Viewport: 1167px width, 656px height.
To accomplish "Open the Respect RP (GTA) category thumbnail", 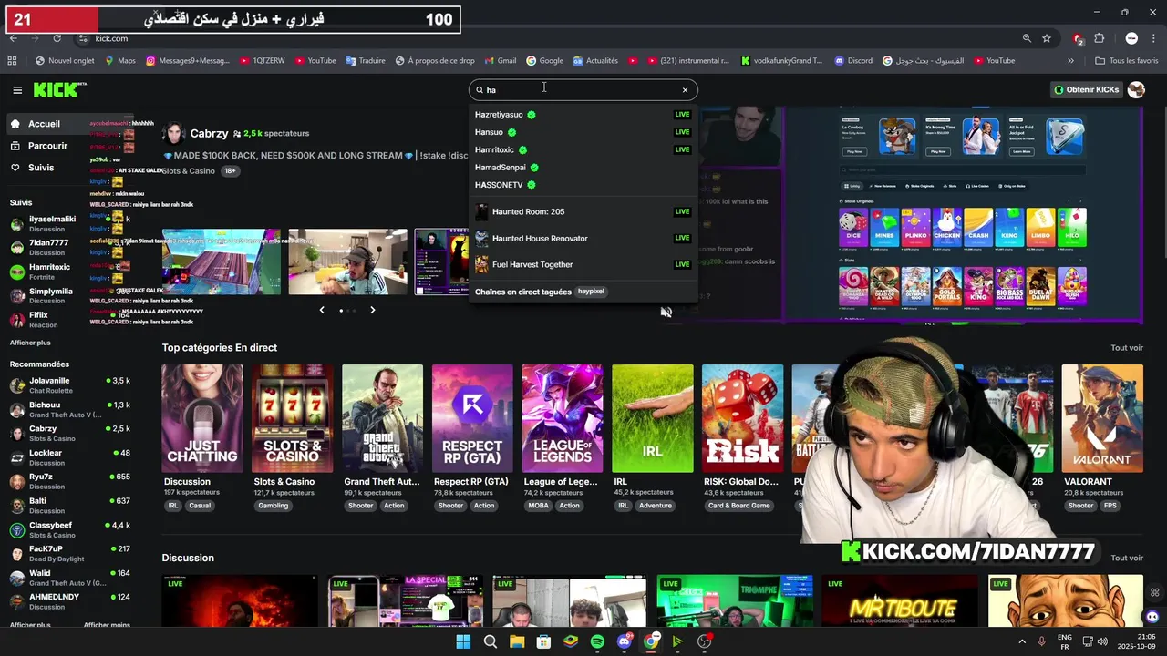I will 472,418.
